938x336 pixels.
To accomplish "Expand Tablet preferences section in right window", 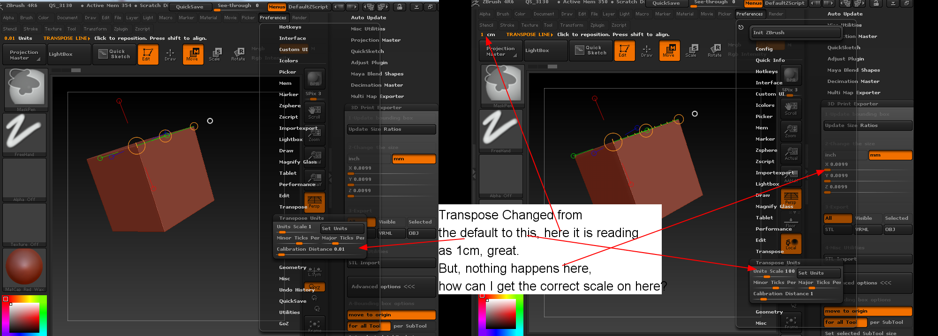I will coord(764,218).
